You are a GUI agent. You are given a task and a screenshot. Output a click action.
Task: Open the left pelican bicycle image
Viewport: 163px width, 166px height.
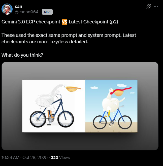click(x=54, y=106)
